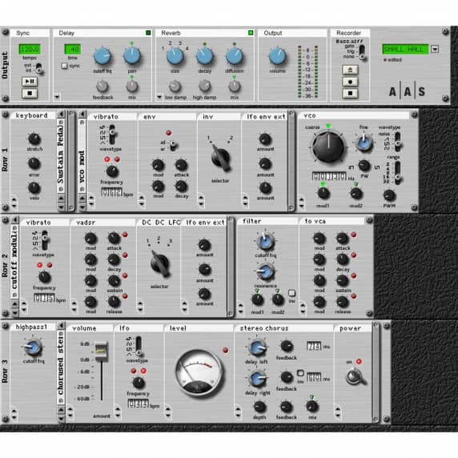This screenshot has height=458, width=458.
Task: Click the keyboard error knob
Action: tap(34, 164)
